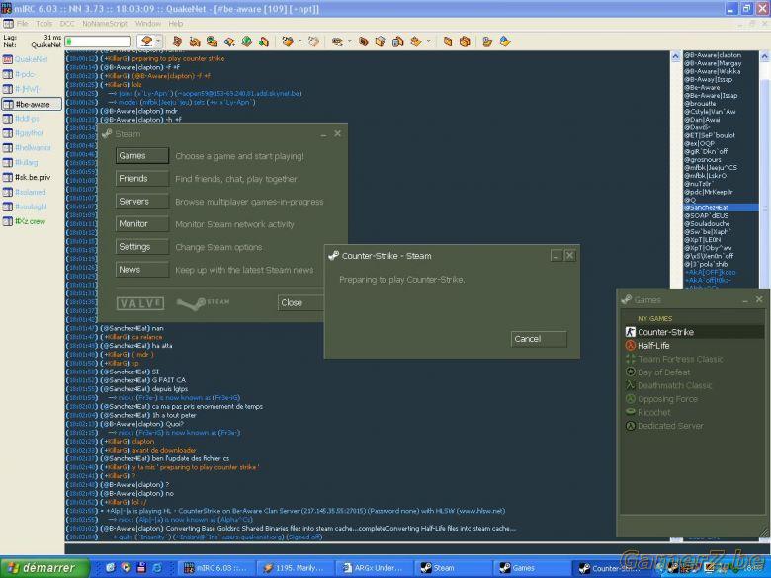Click channel window icon beside #sk.be.priv
This screenshot has height=578, width=771.
pos(7,178)
